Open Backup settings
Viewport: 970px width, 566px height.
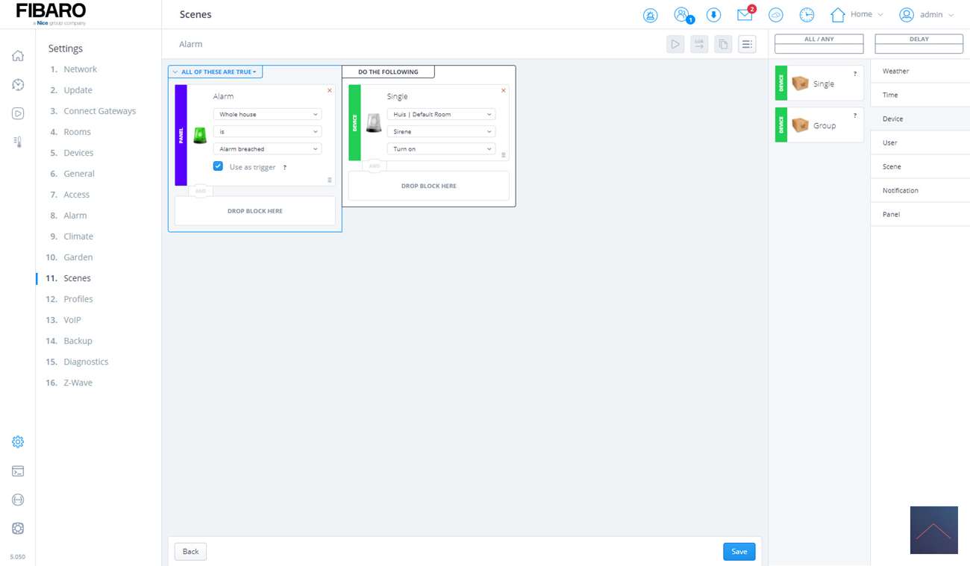(78, 341)
